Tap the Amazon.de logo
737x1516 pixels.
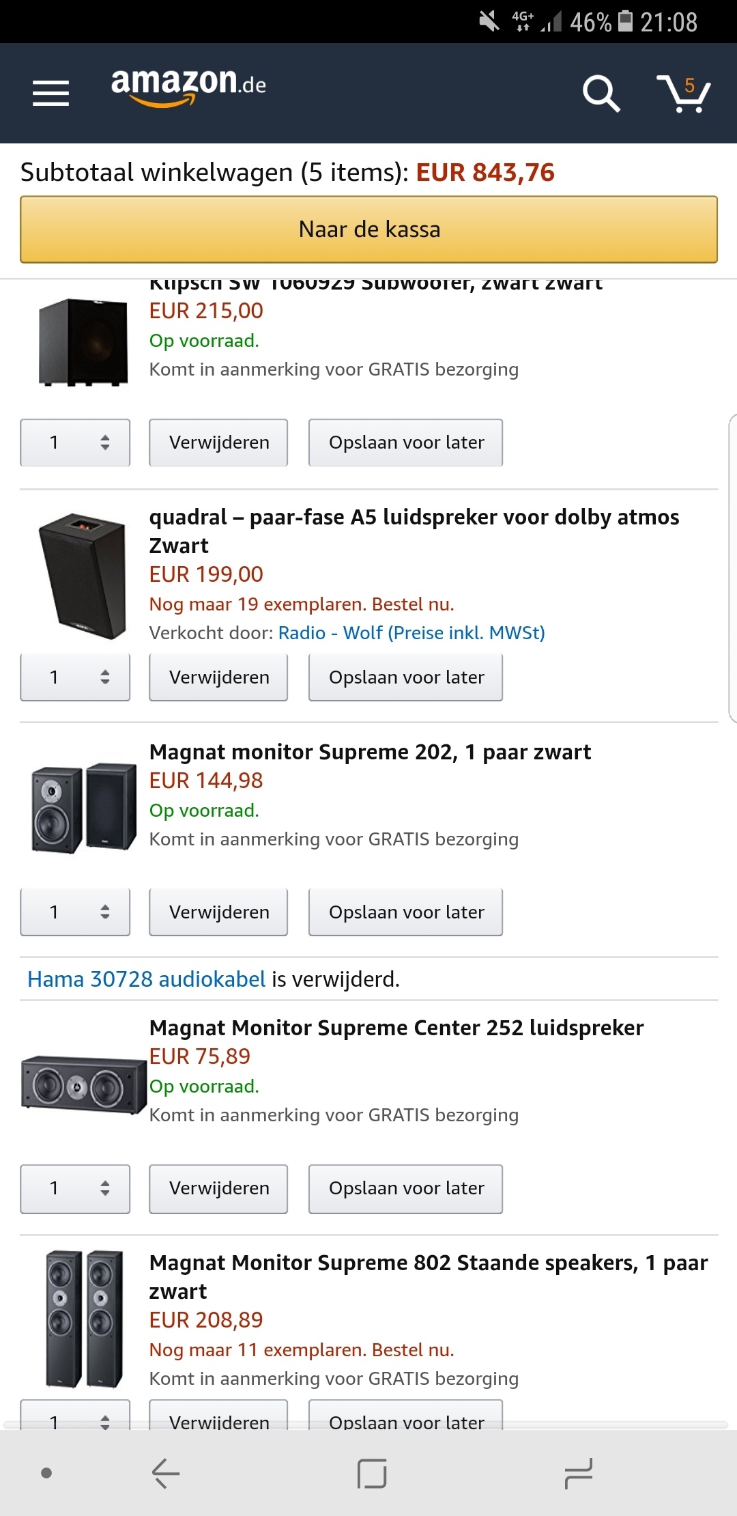tap(188, 87)
